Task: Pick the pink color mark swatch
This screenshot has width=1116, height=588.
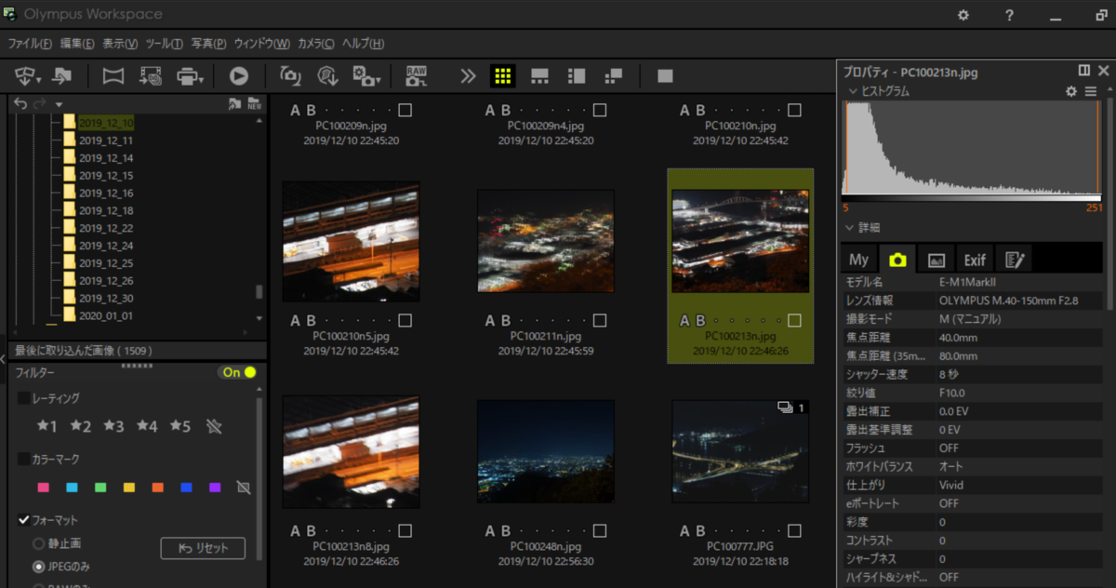Action: tap(43, 488)
